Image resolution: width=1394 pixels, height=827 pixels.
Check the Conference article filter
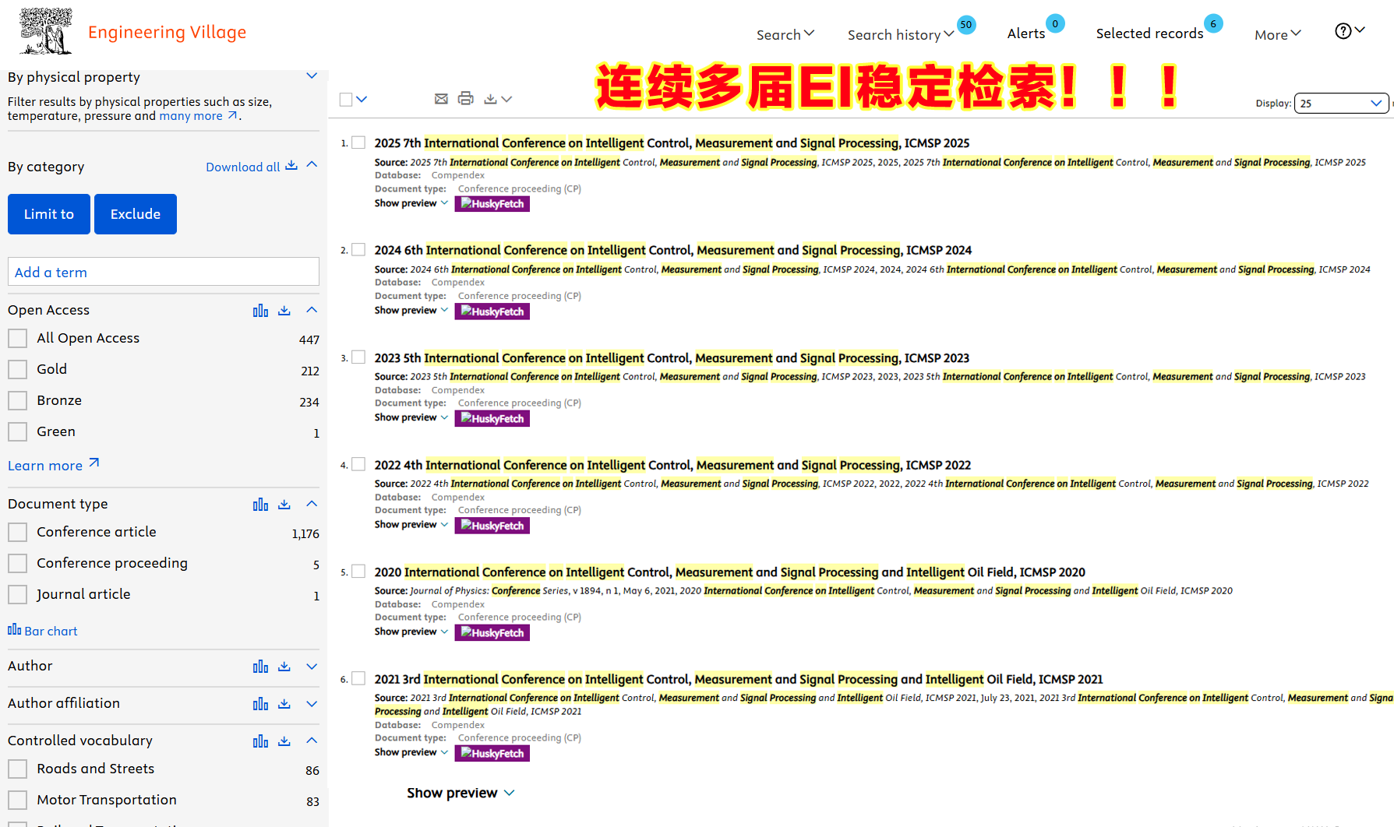(x=17, y=533)
